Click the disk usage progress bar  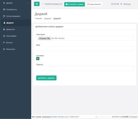pyautogui.click(x=103, y=117)
